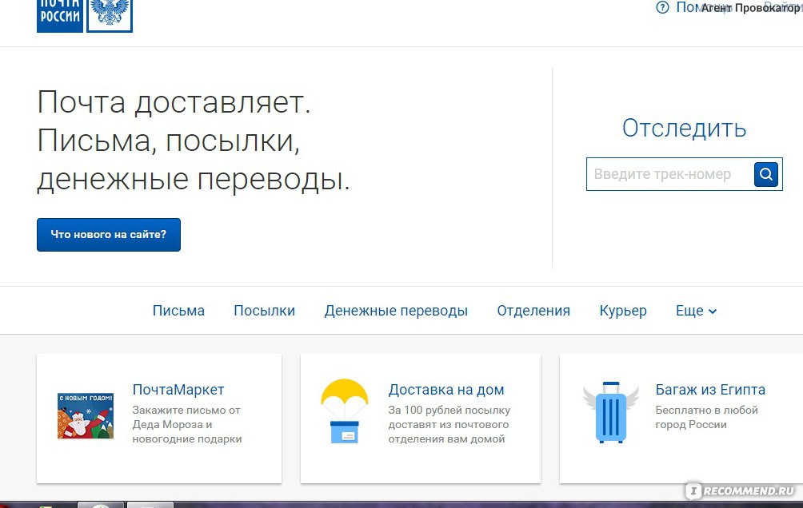This screenshot has height=508, width=803.
Task: Click the magnifier search button for tracking
Action: point(766,174)
